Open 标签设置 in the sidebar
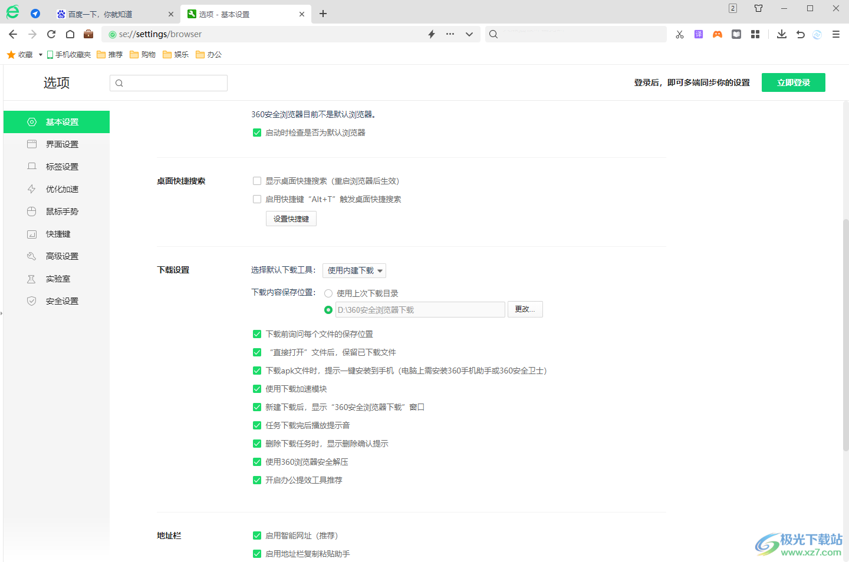The width and height of the screenshot is (849, 562). click(x=57, y=167)
